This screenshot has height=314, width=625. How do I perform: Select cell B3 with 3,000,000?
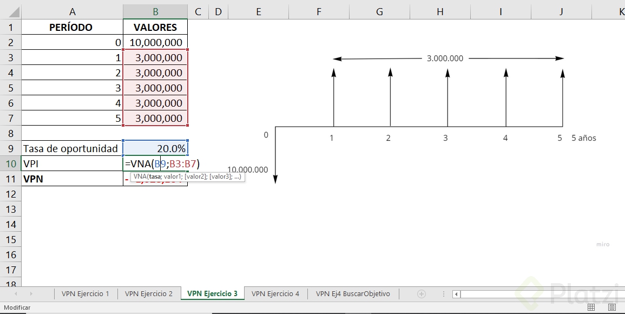tap(155, 57)
